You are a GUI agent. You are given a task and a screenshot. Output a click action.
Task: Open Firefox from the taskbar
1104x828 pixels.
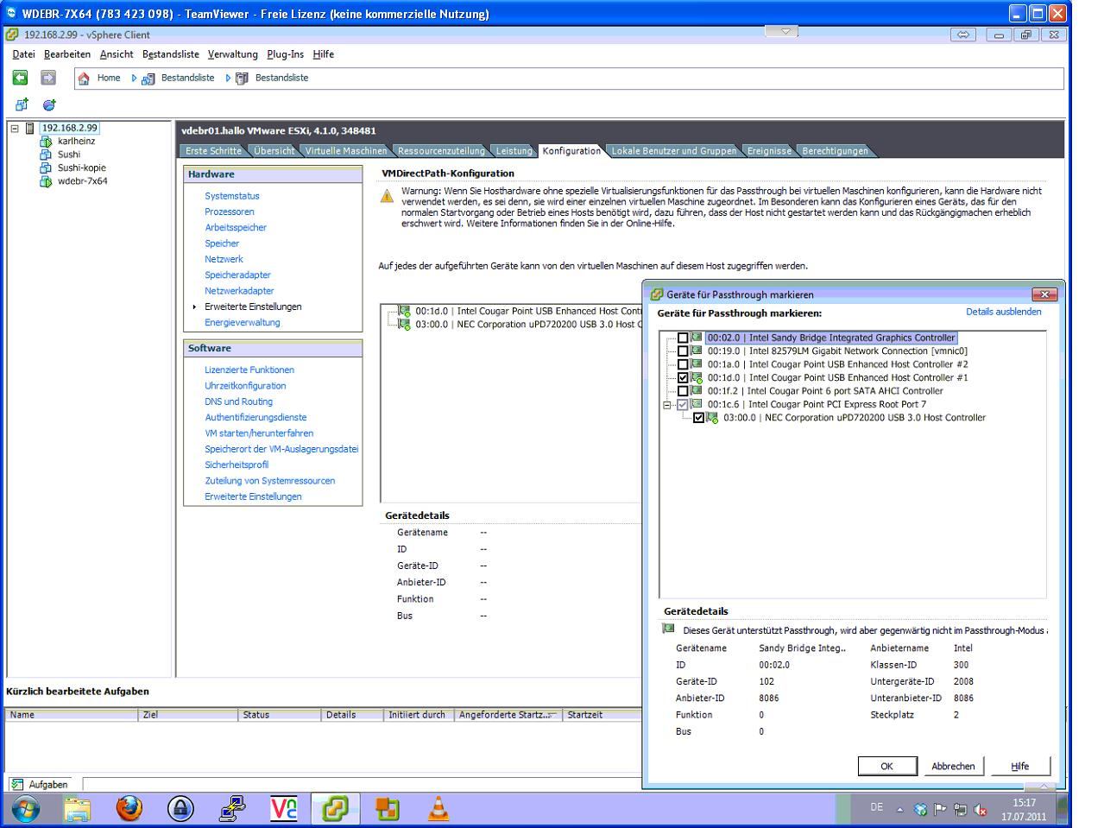pos(129,809)
